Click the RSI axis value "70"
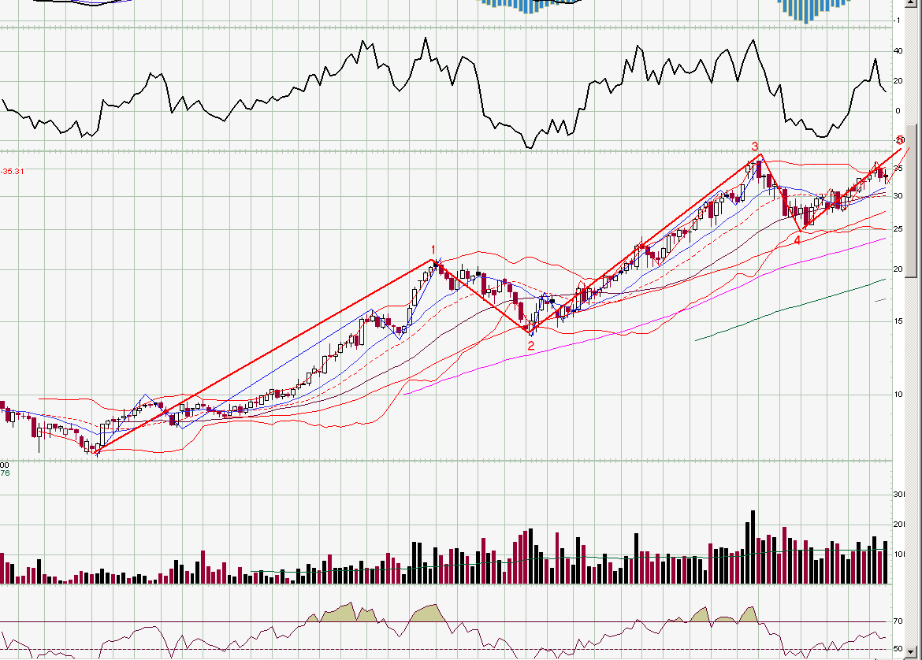Screen dimensions: 922x660 tap(898, 621)
